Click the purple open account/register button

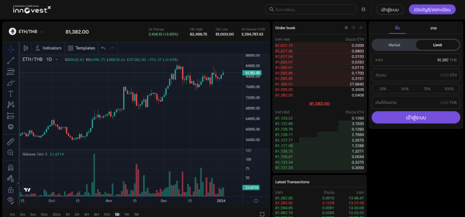(x=432, y=9)
